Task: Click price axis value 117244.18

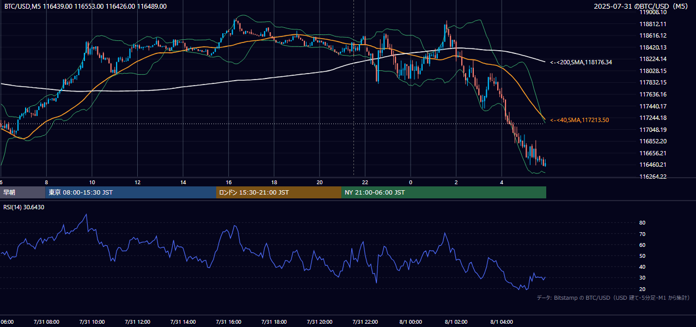Action: coord(653,118)
